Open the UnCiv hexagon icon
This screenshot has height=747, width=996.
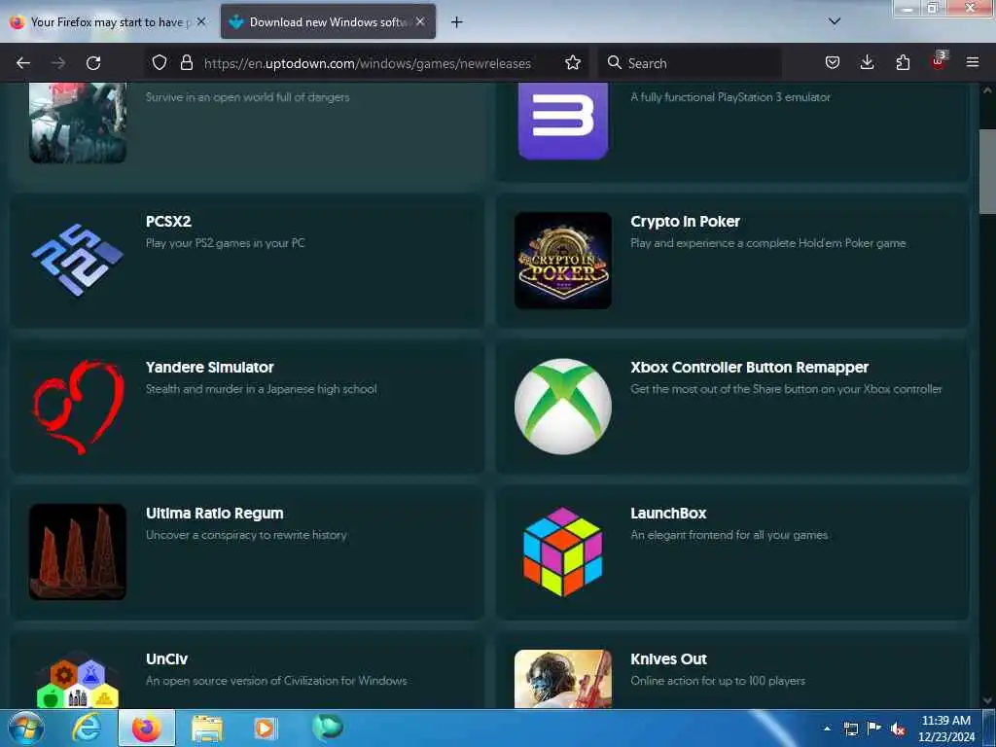click(78, 680)
